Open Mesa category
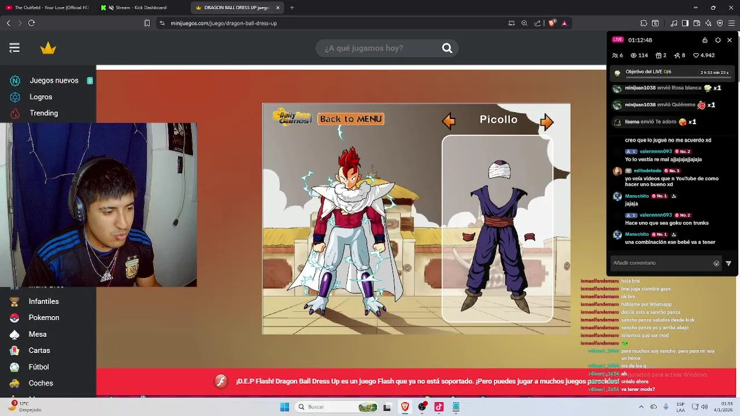 38,335
